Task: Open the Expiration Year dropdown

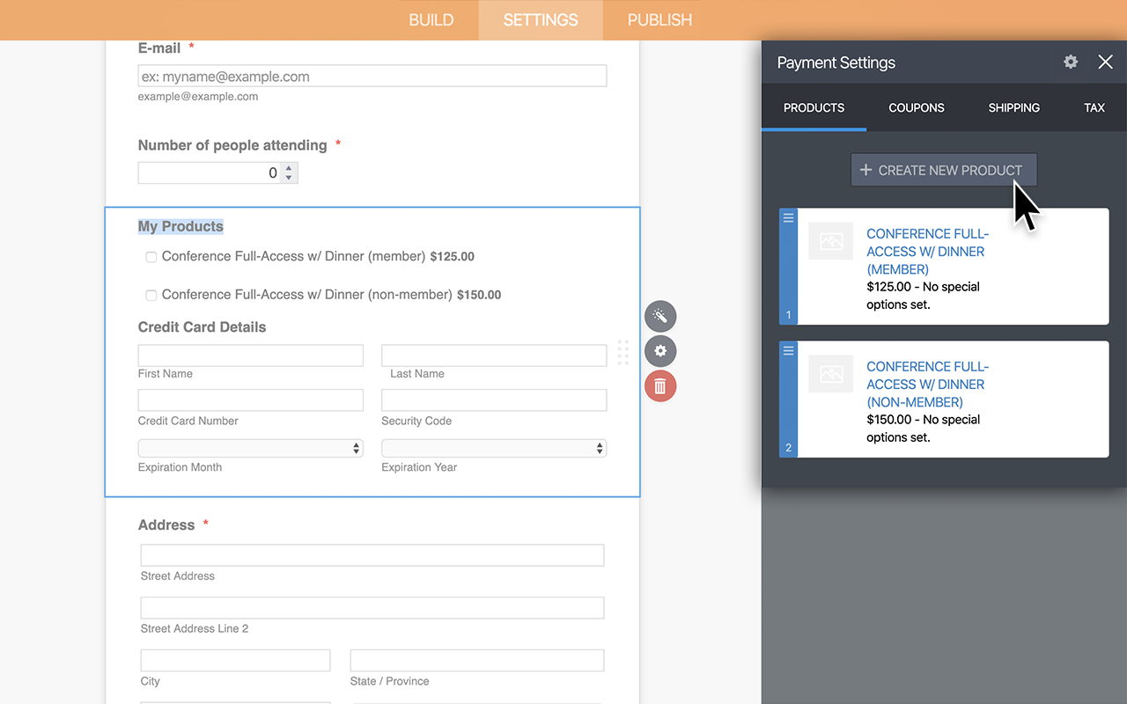Action: [493, 448]
